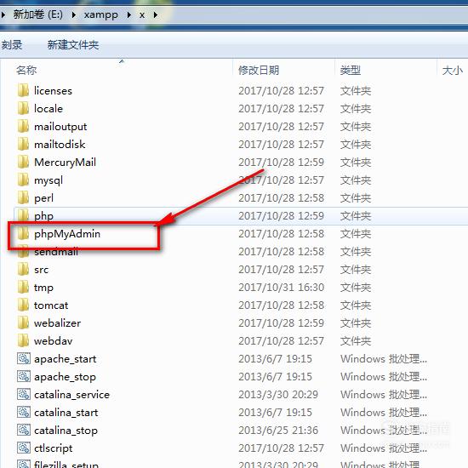Click the catalina_stop batch file icon
This screenshot has width=468, height=468.
click(x=24, y=430)
